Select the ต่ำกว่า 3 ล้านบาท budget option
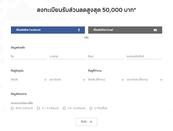173x131 pixels. 12,108
